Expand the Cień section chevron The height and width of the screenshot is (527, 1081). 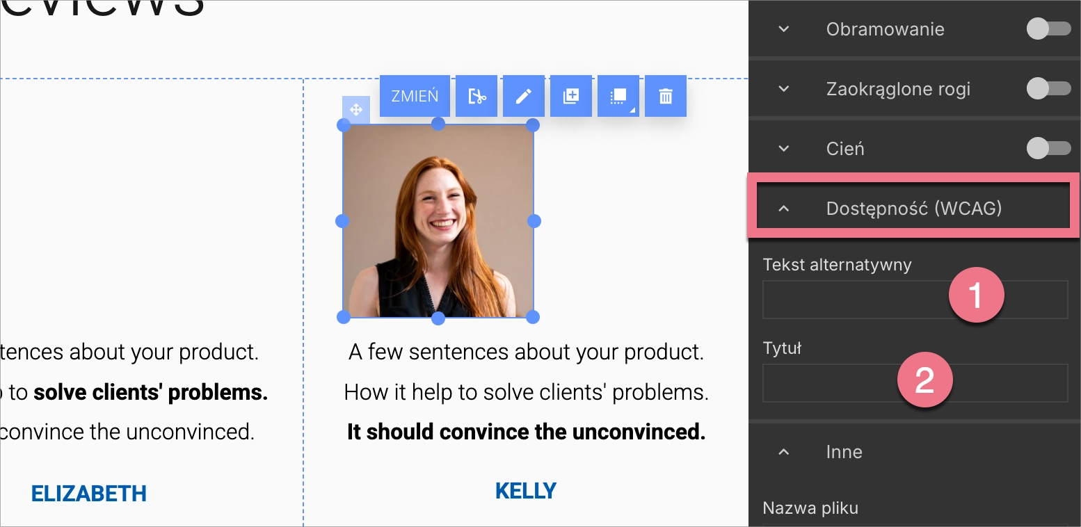[x=784, y=148]
